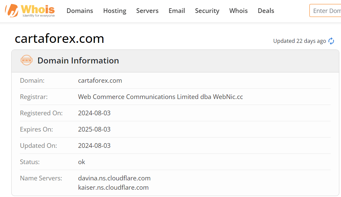Click the Name Servers: label
This screenshot has width=341, height=197.
[x=41, y=178]
